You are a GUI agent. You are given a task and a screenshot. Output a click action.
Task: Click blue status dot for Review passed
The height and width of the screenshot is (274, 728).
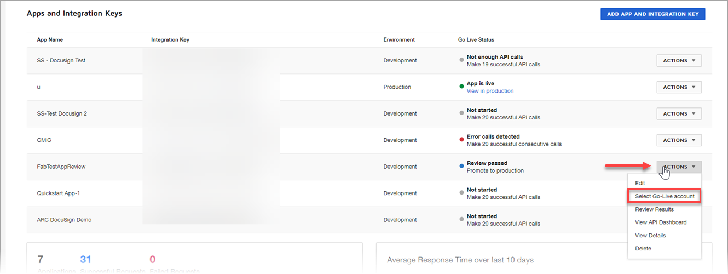(461, 166)
